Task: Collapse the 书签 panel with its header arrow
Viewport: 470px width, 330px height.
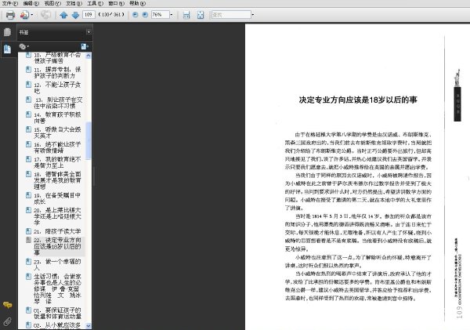Action: point(89,32)
